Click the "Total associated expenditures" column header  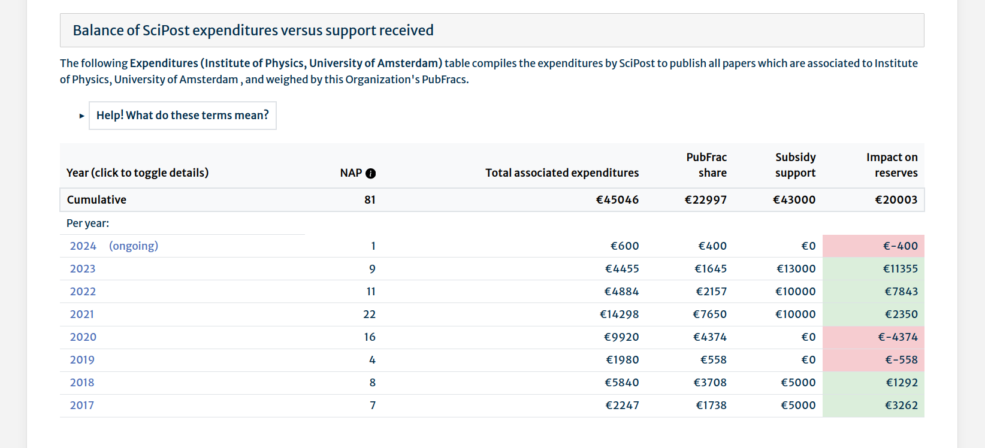[x=561, y=173]
